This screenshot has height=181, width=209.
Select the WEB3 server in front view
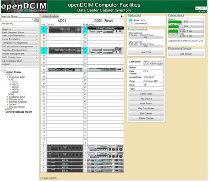pos(65,164)
